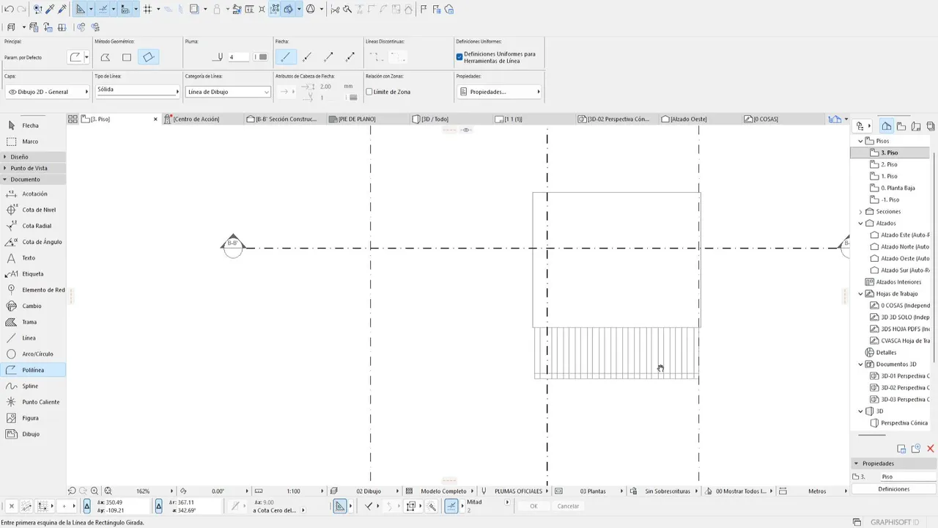Select the Cota Radial tool

[x=33, y=226]
